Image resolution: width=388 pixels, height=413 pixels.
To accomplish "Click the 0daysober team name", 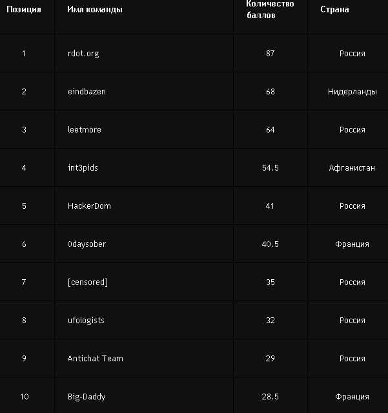I will (x=87, y=244).
